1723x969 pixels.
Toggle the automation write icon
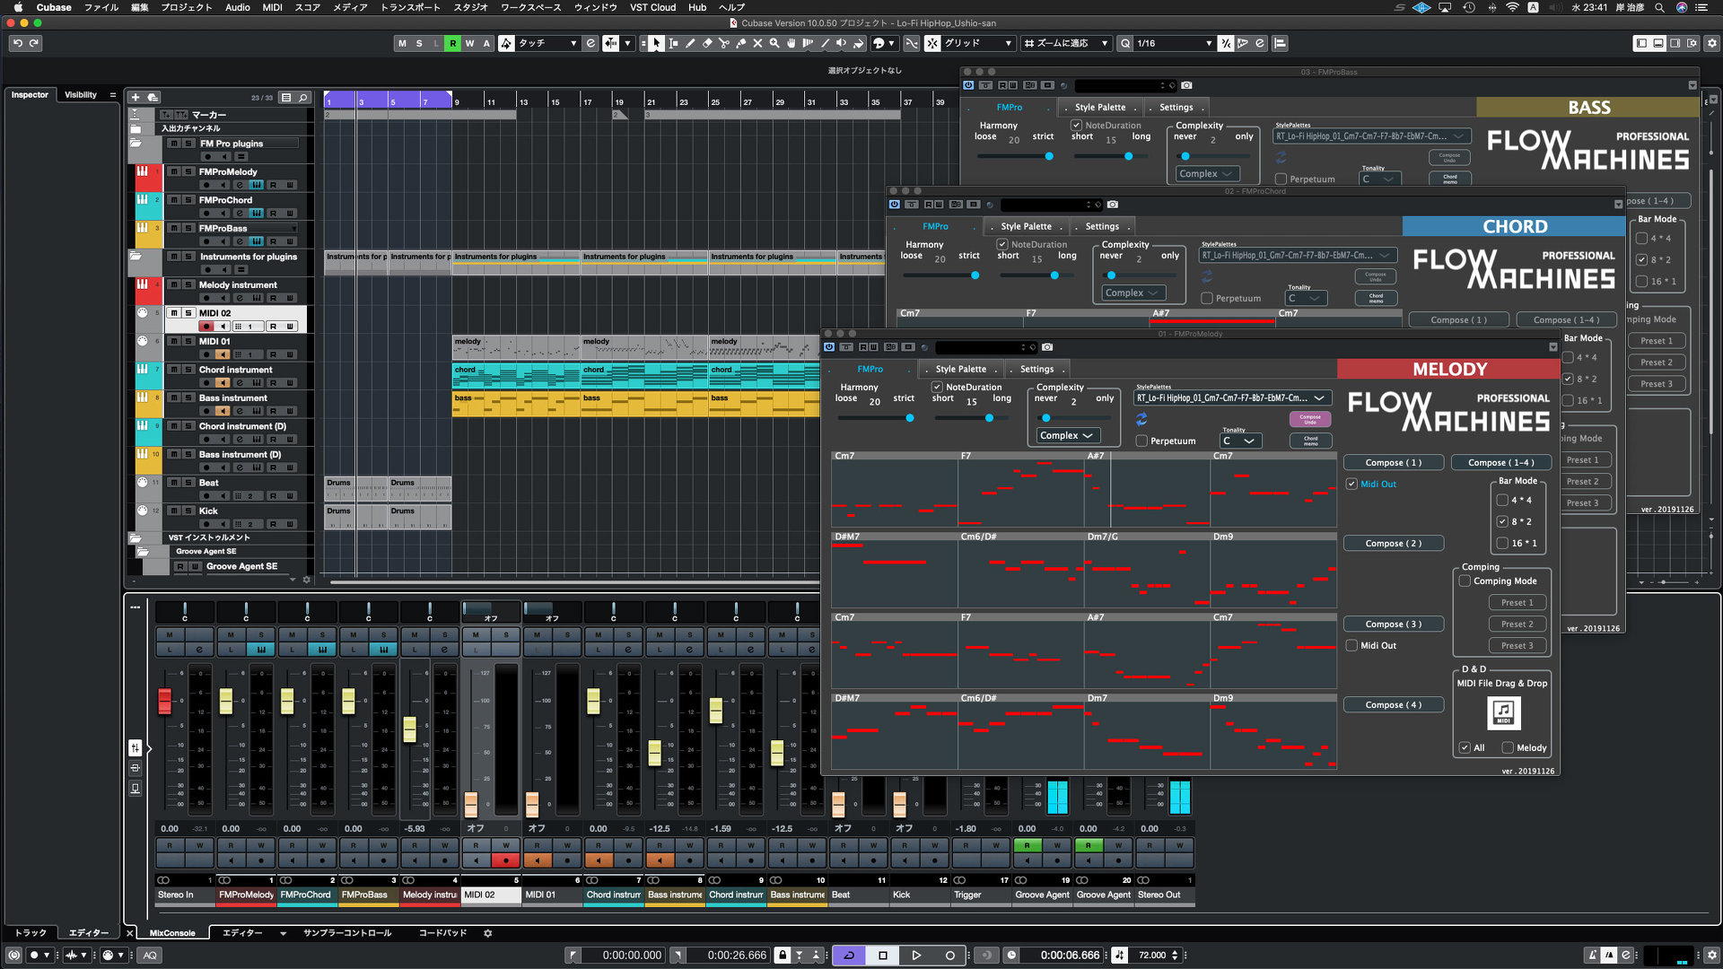point(468,44)
